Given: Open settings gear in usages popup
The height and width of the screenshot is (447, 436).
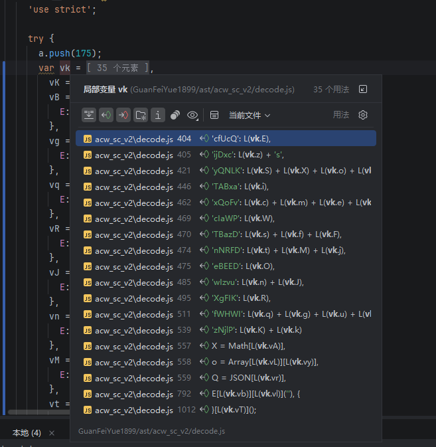Looking at the screenshot, I should tap(363, 115).
